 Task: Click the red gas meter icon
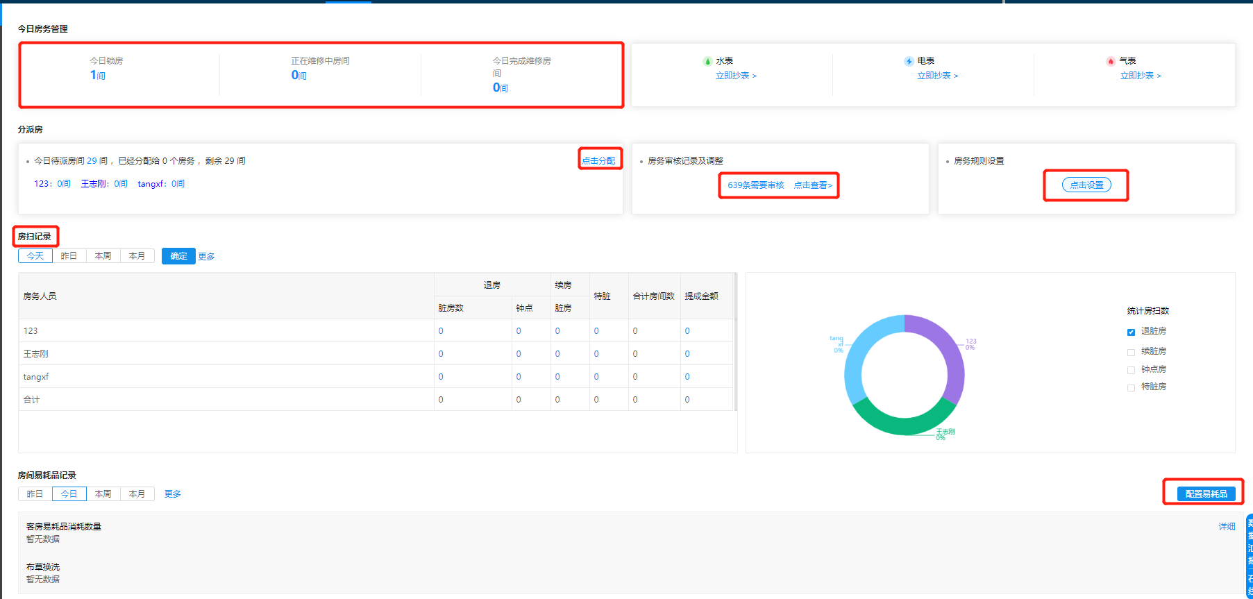(1111, 61)
